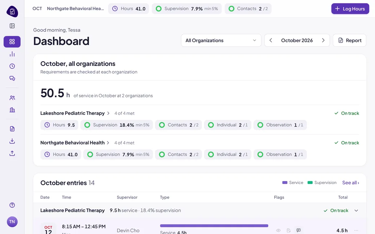Image resolution: width=375 pixels, height=234 pixels.
Task: Open Northgate Behavioral Health summary link
Action: pos(75,143)
